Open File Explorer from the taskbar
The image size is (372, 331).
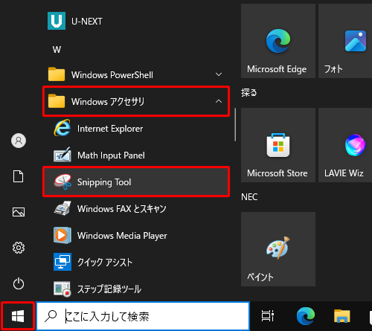[342, 316]
